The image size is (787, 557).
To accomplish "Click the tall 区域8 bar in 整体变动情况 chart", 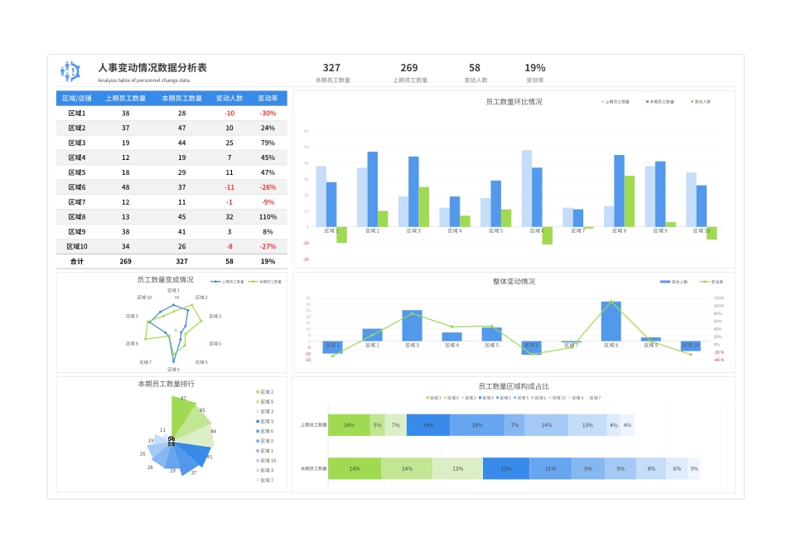I will click(612, 322).
